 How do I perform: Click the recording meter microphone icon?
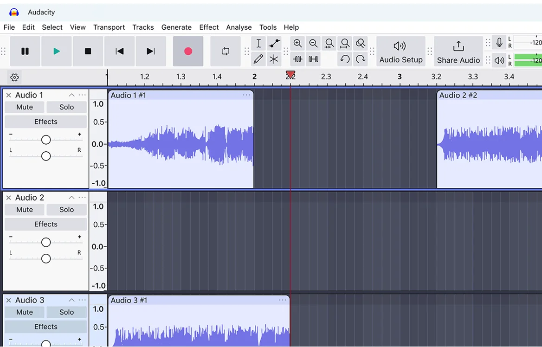coord(499,42)
